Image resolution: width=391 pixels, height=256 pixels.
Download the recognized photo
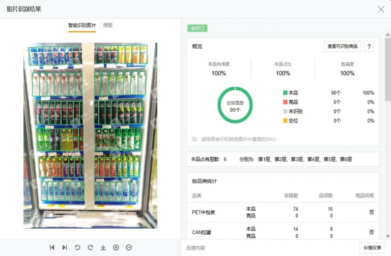tap(103, 247)
